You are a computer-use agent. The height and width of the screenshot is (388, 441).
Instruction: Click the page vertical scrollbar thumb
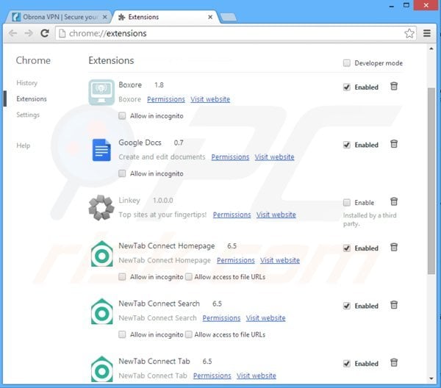[x=431, y=181]
